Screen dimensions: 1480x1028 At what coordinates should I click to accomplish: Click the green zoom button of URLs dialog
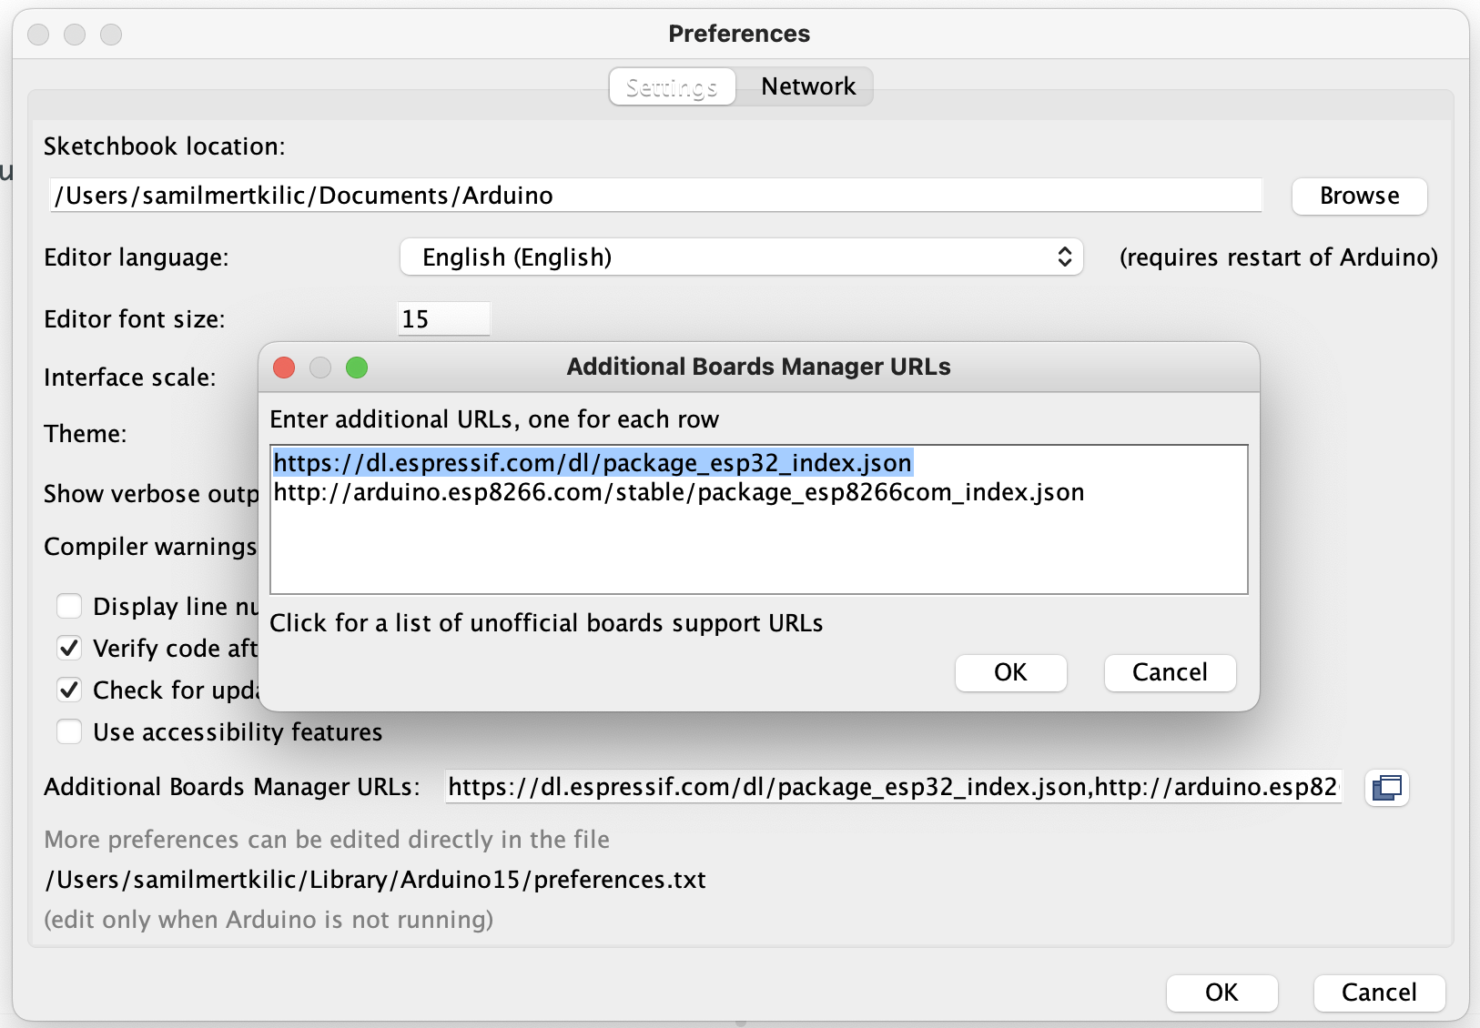(x=357, y=368)
